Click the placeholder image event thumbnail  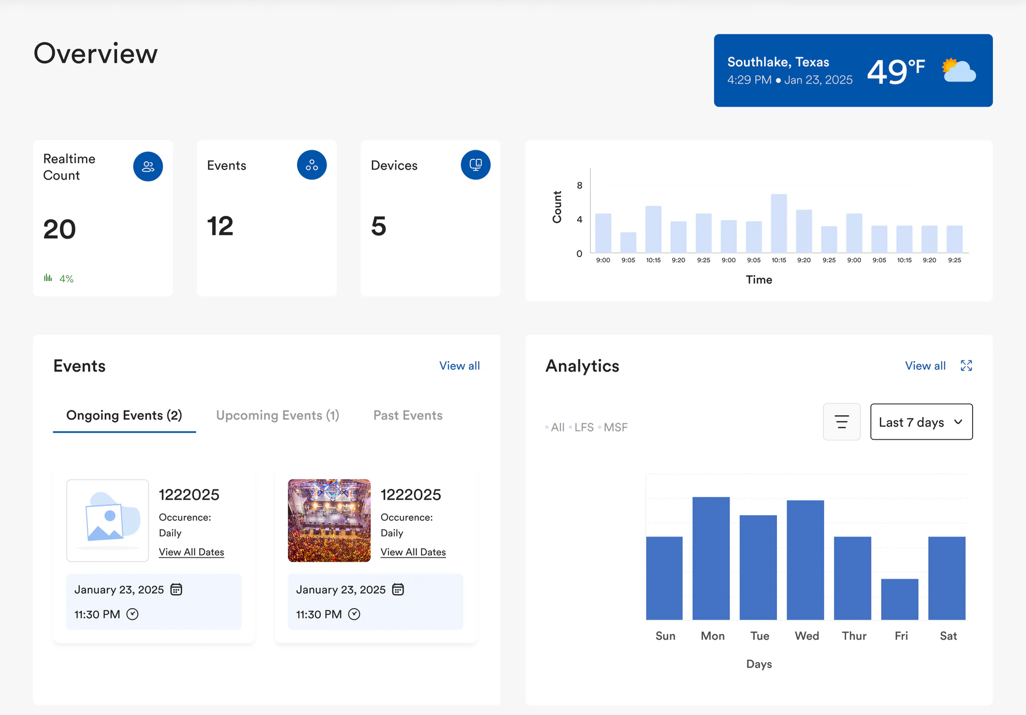point(107,520)
